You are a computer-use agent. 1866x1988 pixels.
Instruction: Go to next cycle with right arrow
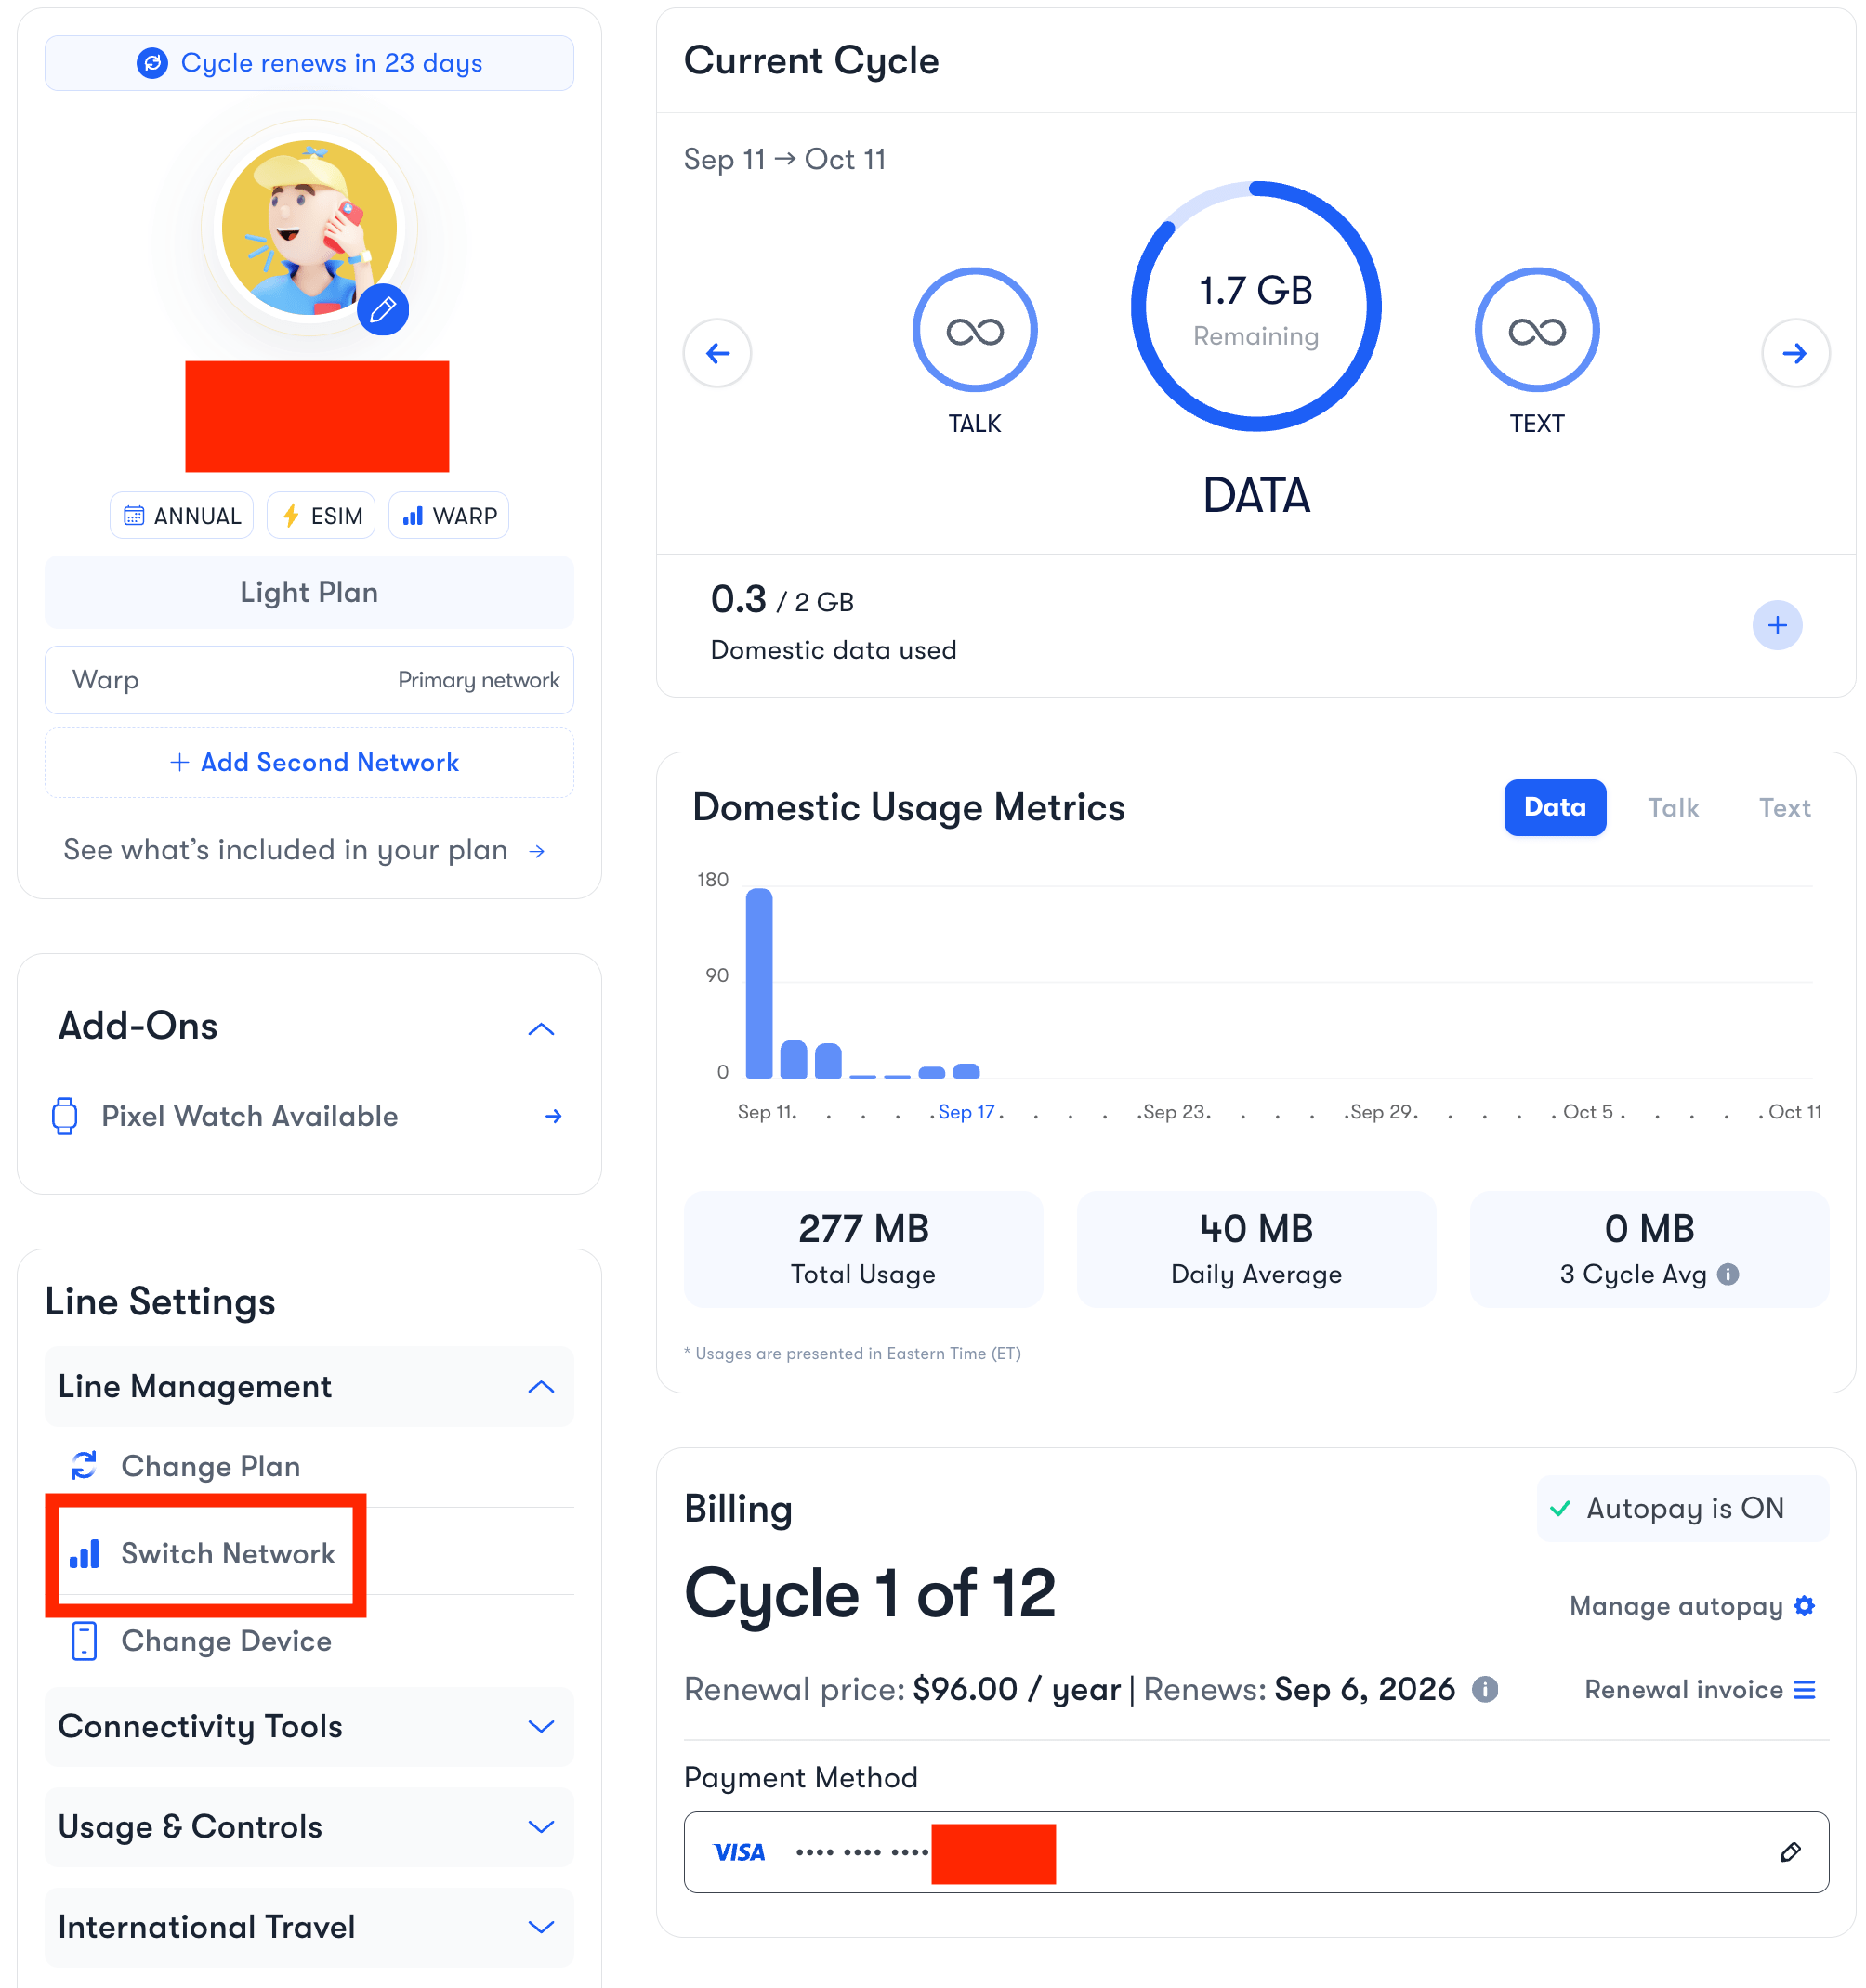1795,353
